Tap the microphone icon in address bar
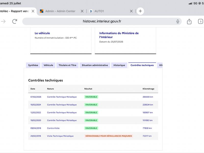Image resolution: width=204 pixels, height=153 pixels. pos(177,21)
